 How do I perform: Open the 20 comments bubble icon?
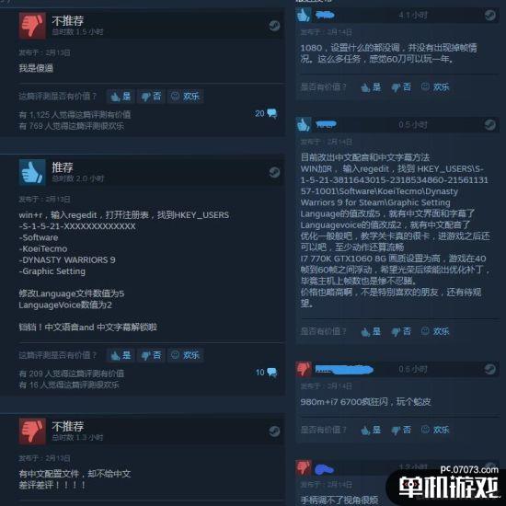[x=271, y=113]
